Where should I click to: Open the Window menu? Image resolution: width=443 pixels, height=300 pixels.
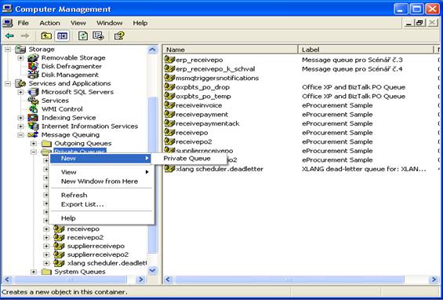click(x=109, y=23)
